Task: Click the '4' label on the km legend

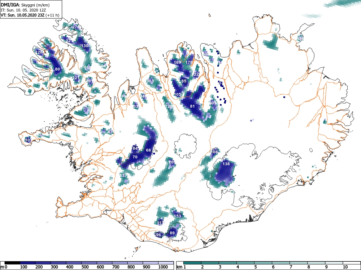Action: coord(238,267)
